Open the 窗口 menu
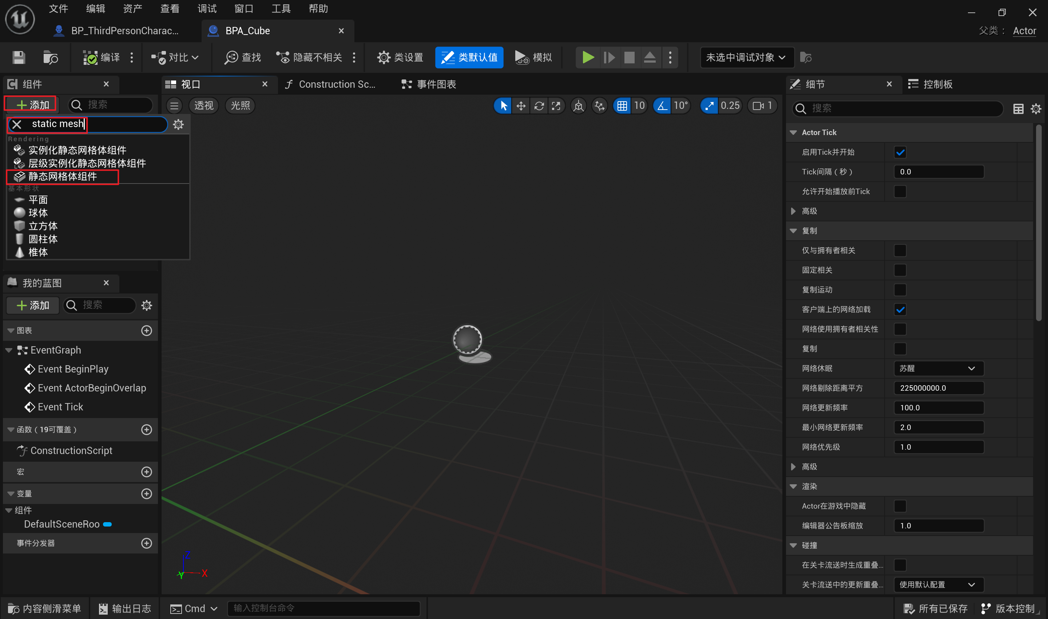This screenshot has width=1048, height=619. [243, 8]
